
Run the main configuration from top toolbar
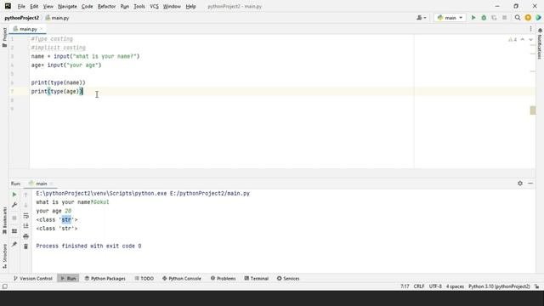coord(473,18)
